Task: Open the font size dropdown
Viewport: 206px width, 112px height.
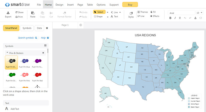Action: click(x=199, y=13)
